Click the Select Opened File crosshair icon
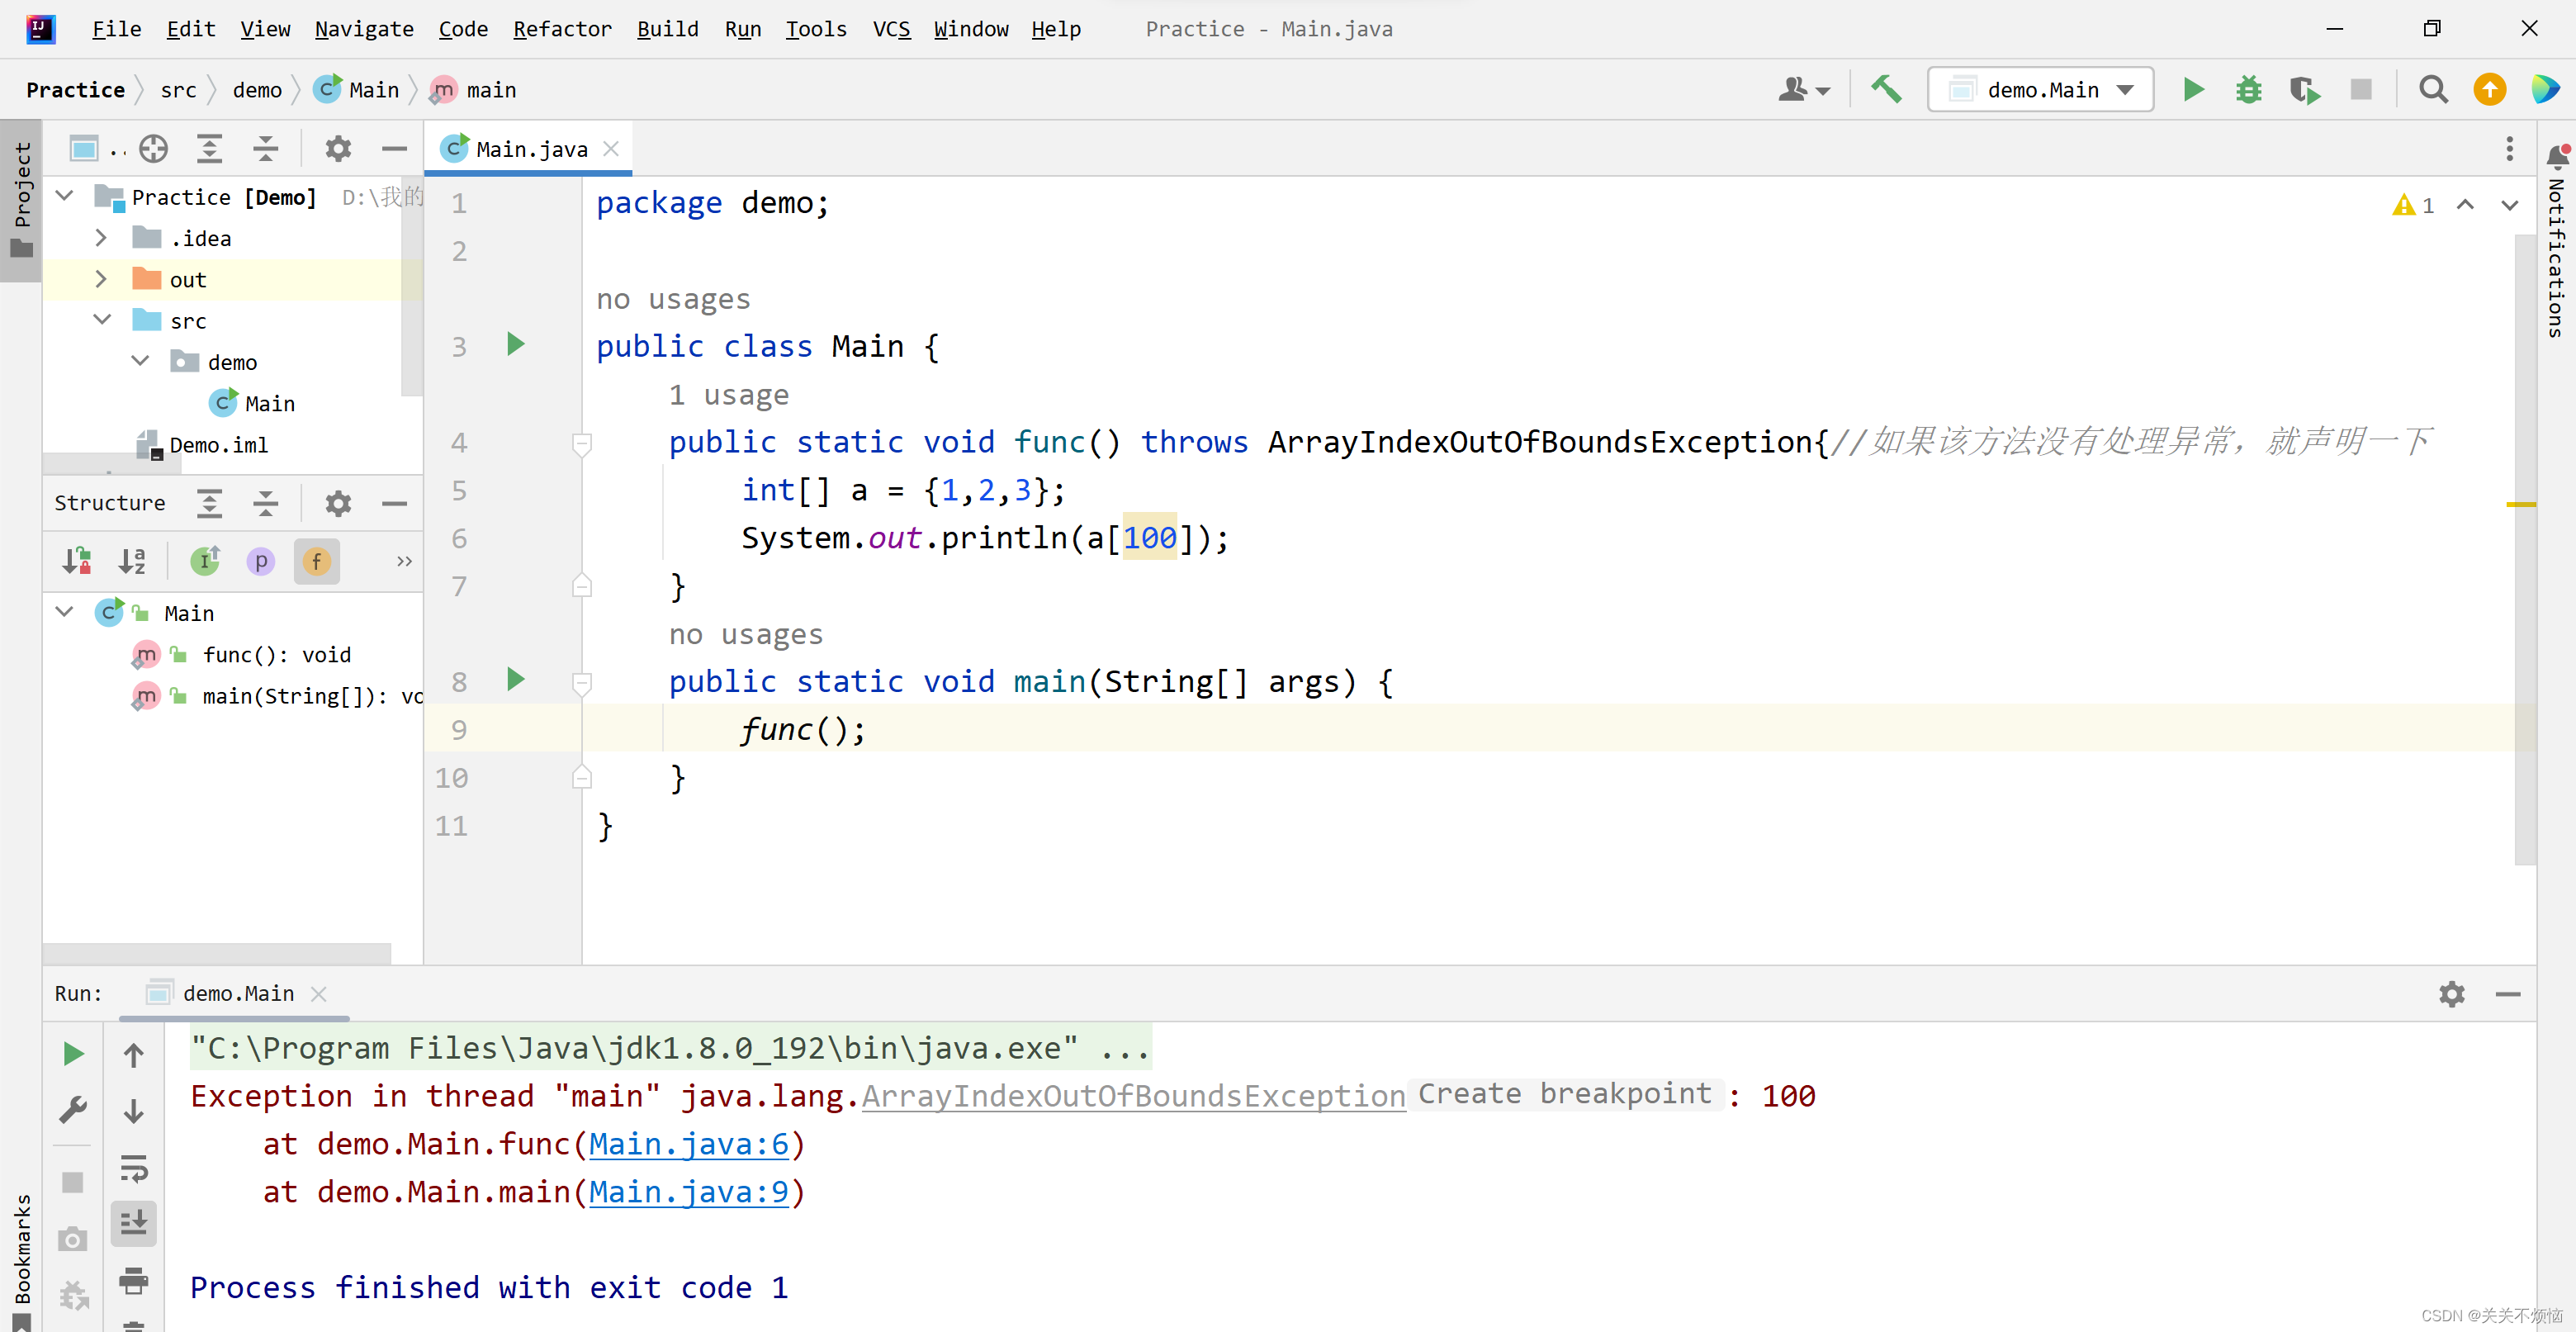 (x=153, y=149)
